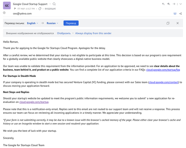This screenshot has width=186, height=148.
Task: Open the cloud.google.com/startup link
Action: (34, 102)
